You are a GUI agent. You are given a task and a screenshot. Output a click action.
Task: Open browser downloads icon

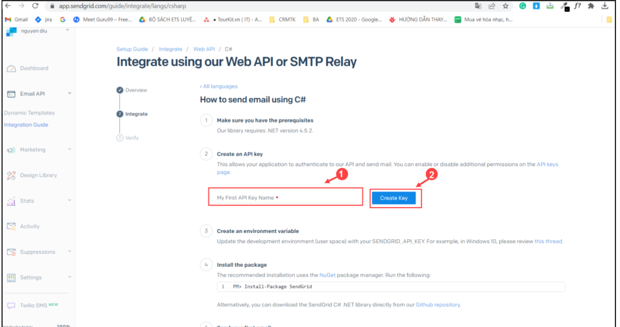[x=605, y=6]
